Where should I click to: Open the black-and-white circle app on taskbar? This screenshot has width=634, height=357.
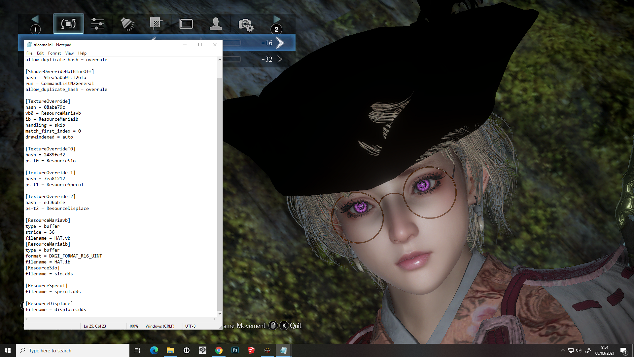(x=187, y=350)
